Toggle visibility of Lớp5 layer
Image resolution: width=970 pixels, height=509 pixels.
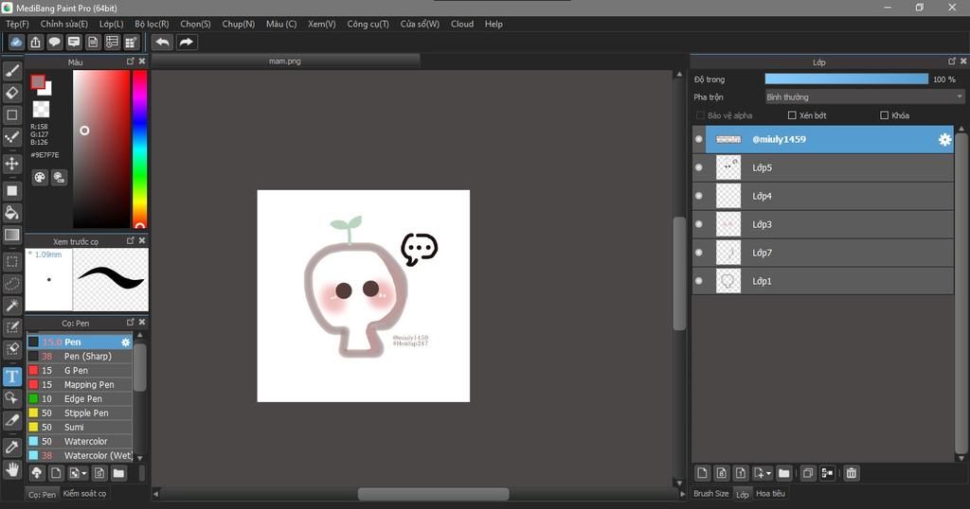click(x=699, y=167)
